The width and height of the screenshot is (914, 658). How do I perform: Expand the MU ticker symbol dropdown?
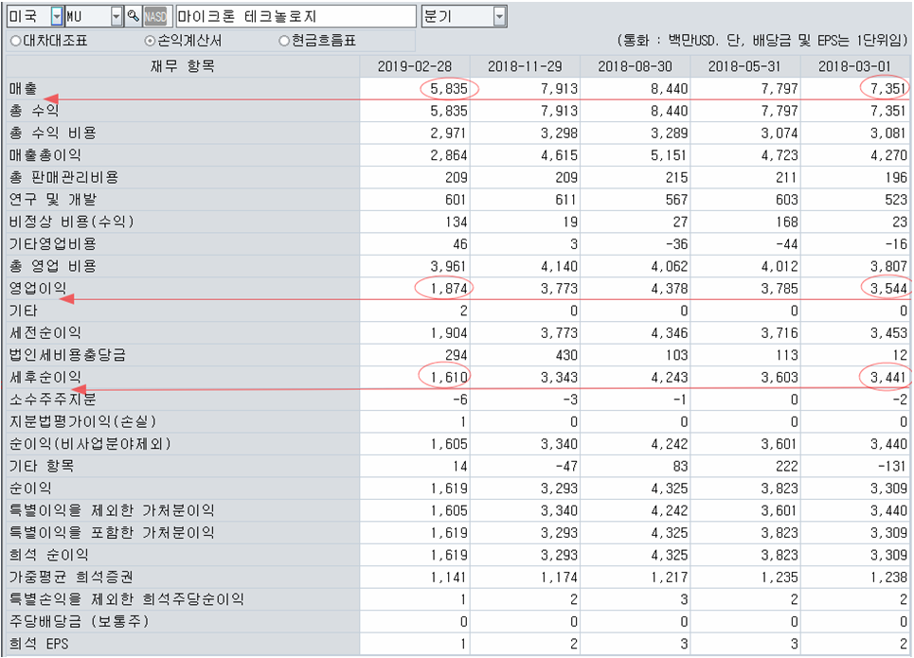[x=116, y=17]
